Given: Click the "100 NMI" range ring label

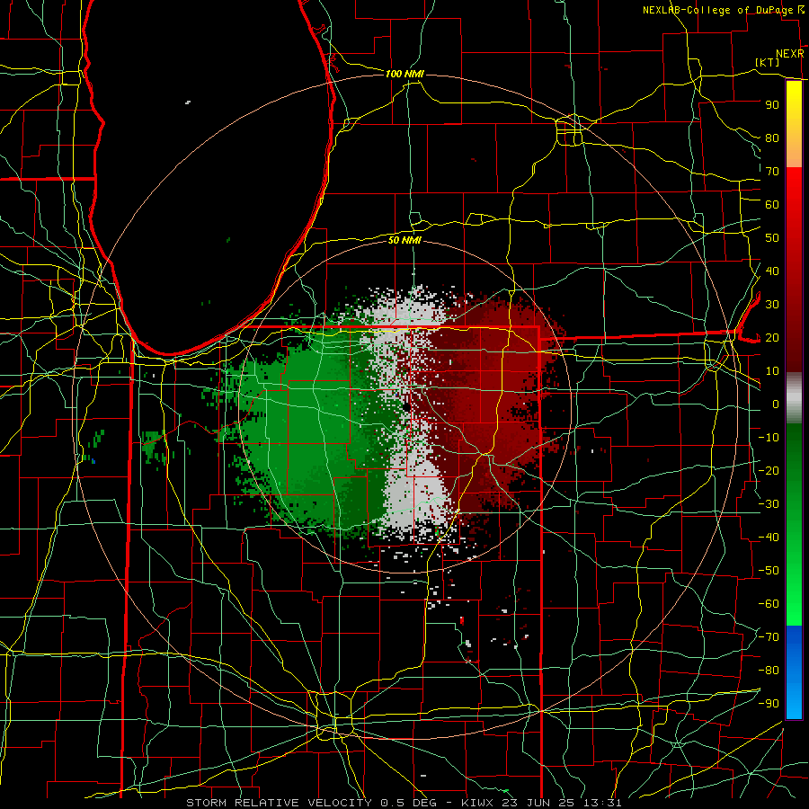Looking at the screenshot, I should 404,75.
